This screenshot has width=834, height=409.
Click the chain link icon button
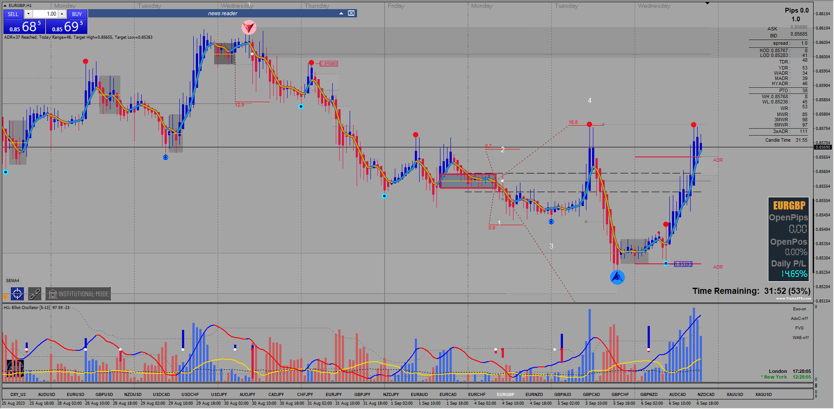35,294
